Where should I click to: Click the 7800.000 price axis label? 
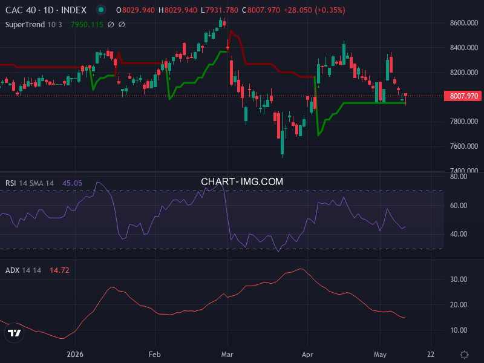click(464, 122)
